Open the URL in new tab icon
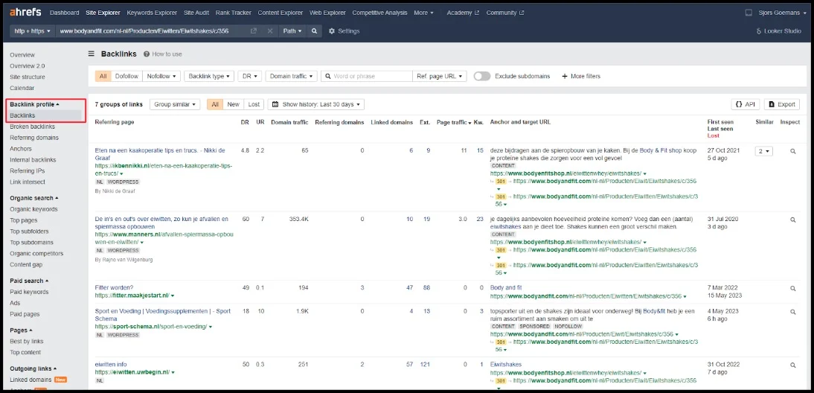 (x=254, y=31)
